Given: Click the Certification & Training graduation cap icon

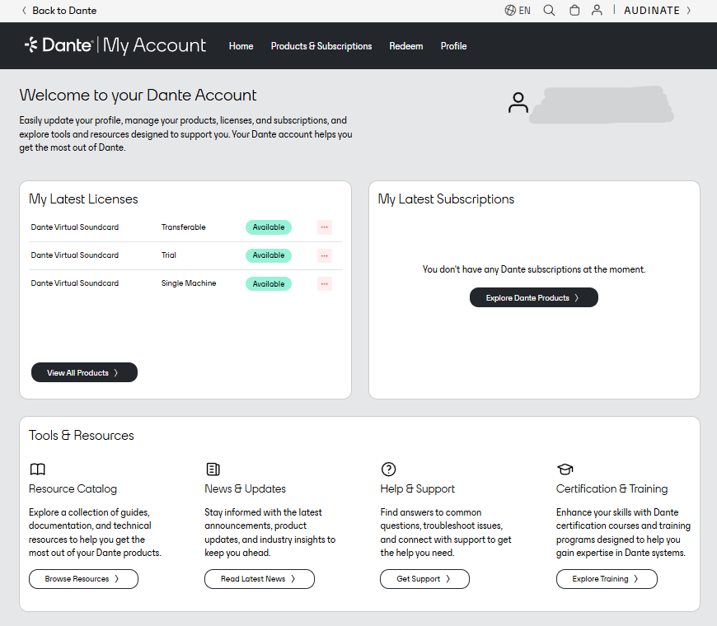Looking at the screenshot, I should [565, 469].
